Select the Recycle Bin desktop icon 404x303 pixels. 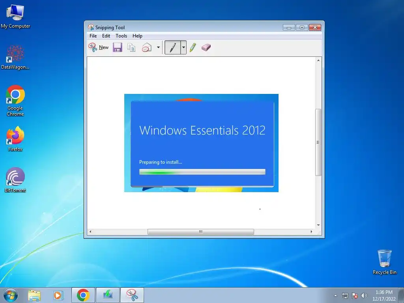click(x=384, y=262)
